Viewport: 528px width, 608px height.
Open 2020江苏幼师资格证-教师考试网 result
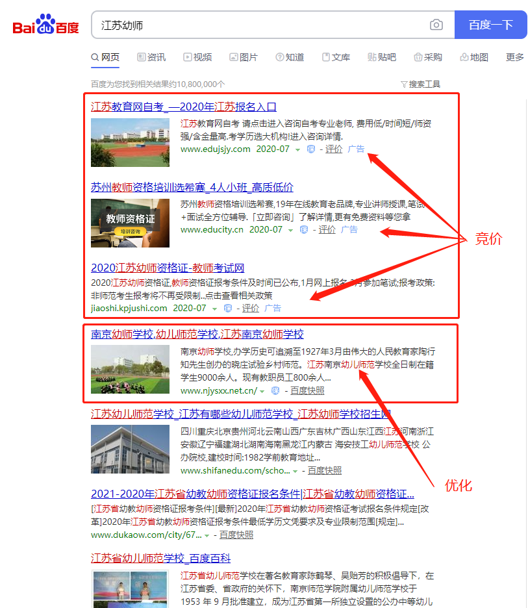click(168, 268)
